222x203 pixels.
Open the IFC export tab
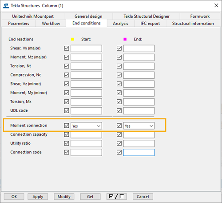[x=150, y=24]
